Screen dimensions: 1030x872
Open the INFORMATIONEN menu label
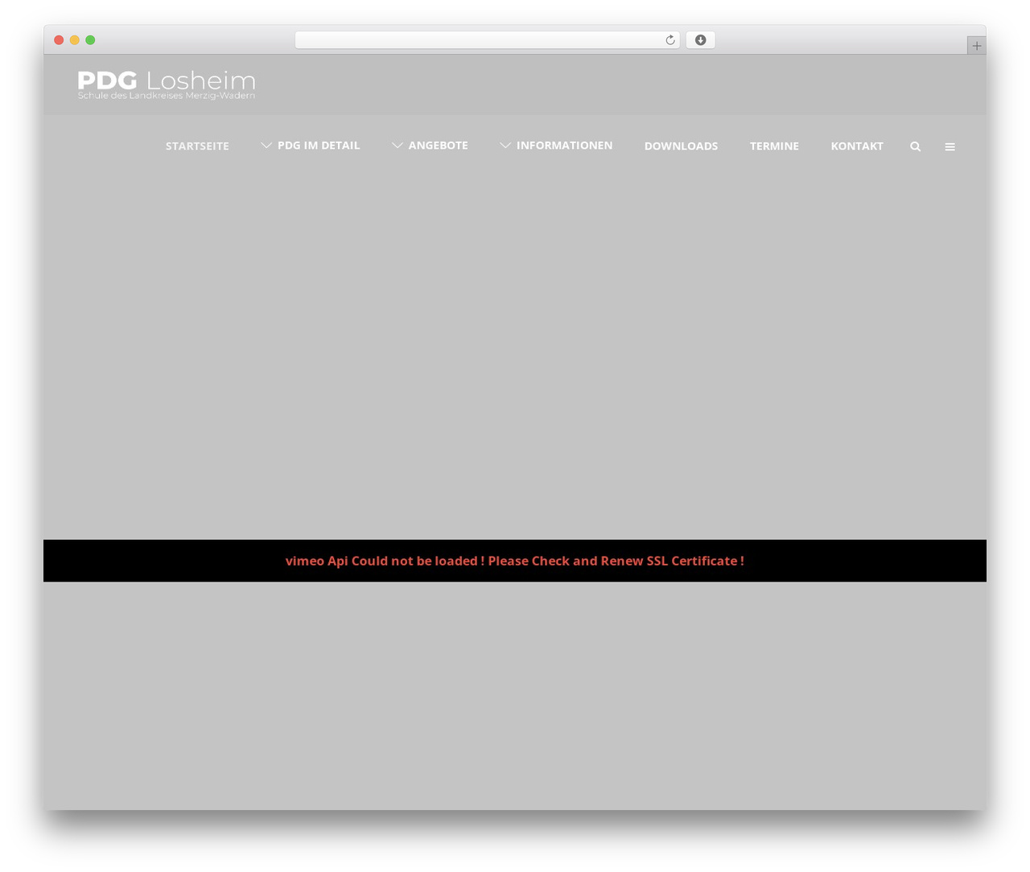[x=564, y=146]
